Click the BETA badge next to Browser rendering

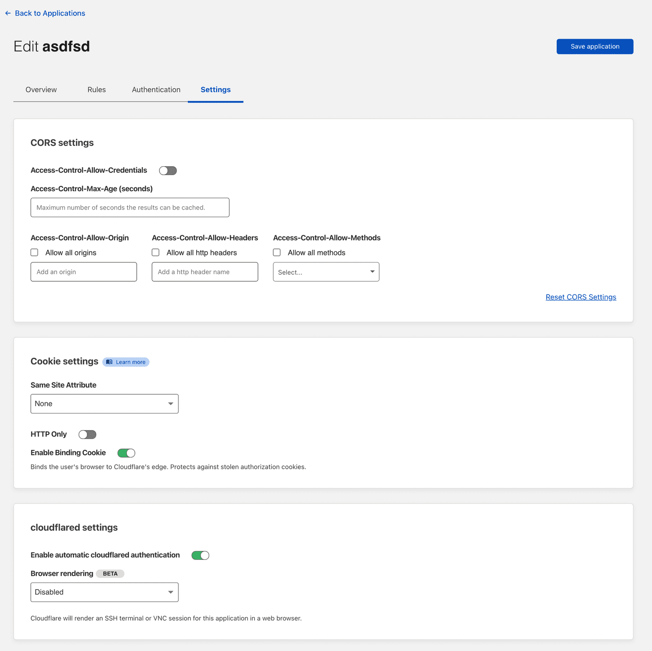pyautogui.click(x=110, y=574)
